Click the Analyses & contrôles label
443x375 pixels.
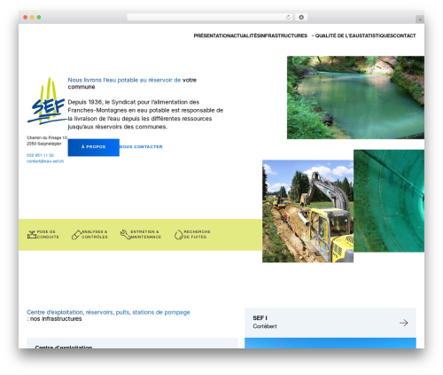[95, 234]
